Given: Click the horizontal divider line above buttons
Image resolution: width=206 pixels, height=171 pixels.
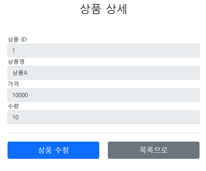Looking at the screenshot, I should 104,133.
